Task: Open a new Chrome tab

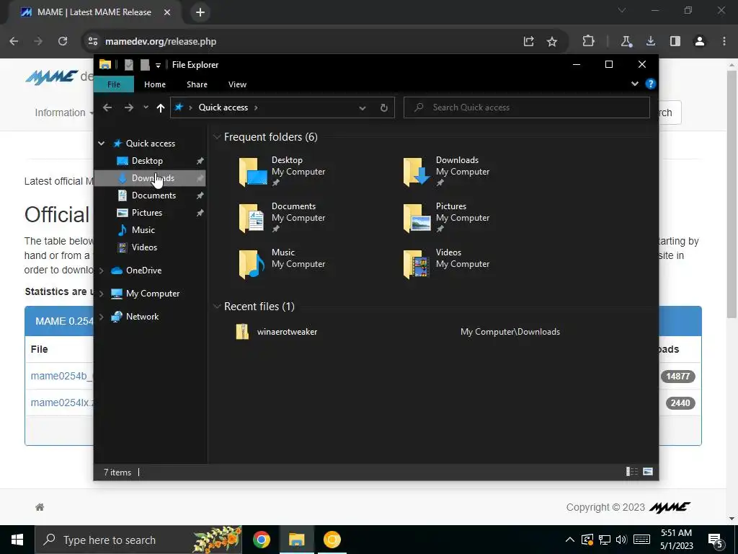Action: pyautogui.click(x=200, y=12)
